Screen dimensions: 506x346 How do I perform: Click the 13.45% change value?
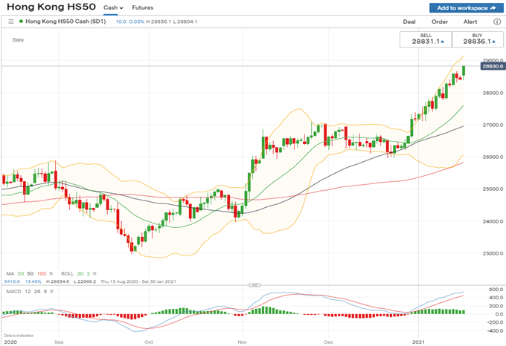point(33,281)
